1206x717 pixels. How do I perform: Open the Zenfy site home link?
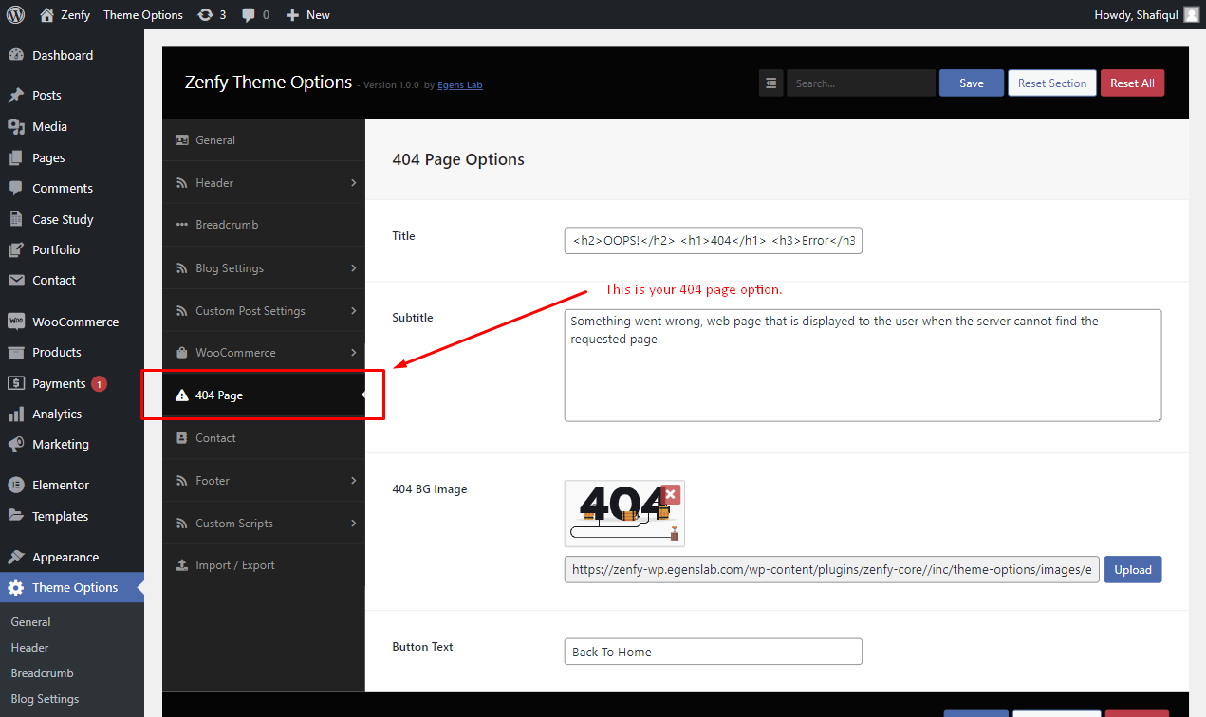click(65, 15)
